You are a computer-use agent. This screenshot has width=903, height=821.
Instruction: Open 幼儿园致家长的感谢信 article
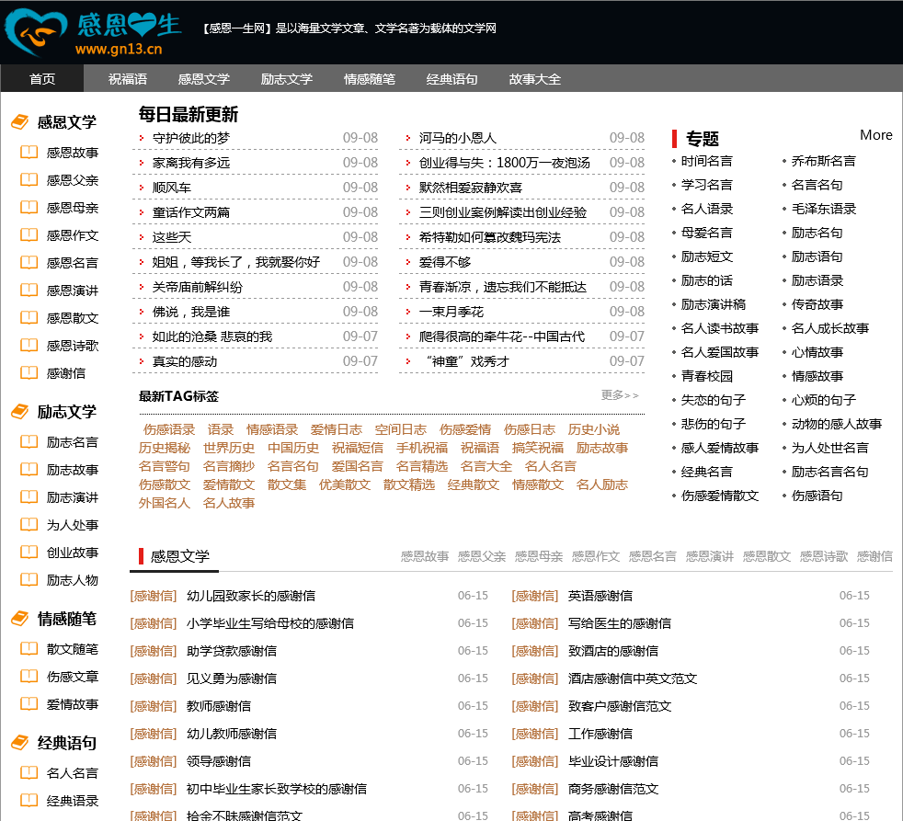pos(250,596)
